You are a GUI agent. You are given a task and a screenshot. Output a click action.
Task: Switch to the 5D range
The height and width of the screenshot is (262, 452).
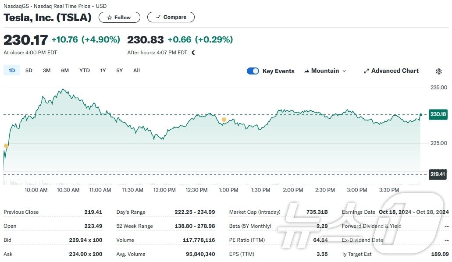(x=29, y=71)
